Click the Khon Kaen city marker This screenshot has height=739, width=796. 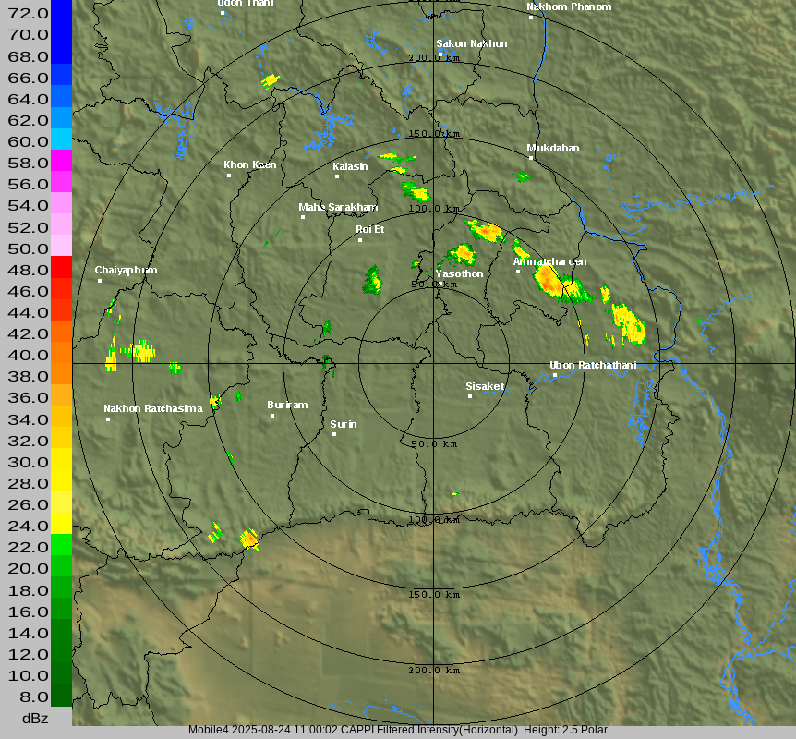click(x=229, y=176)
